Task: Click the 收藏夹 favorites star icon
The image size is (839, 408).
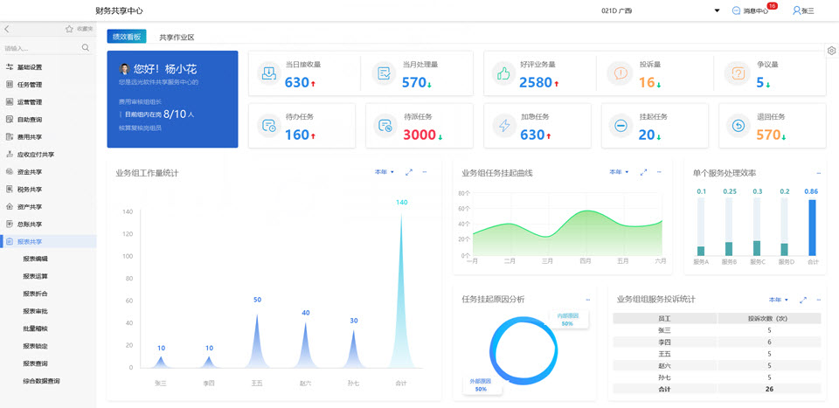Action: coord(70,29)
